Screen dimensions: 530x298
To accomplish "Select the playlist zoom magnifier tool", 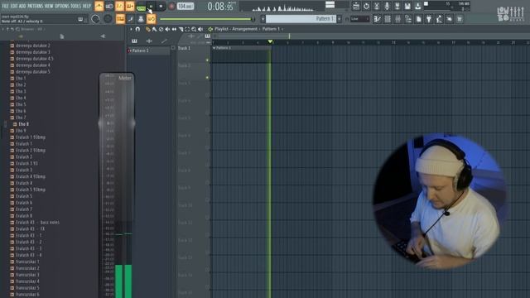I will [x=194, y=30].
